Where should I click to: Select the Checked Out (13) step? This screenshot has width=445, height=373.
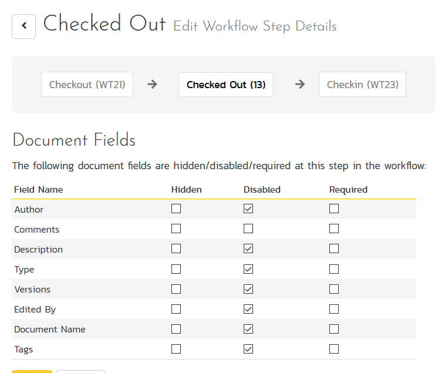coord(226,85)
